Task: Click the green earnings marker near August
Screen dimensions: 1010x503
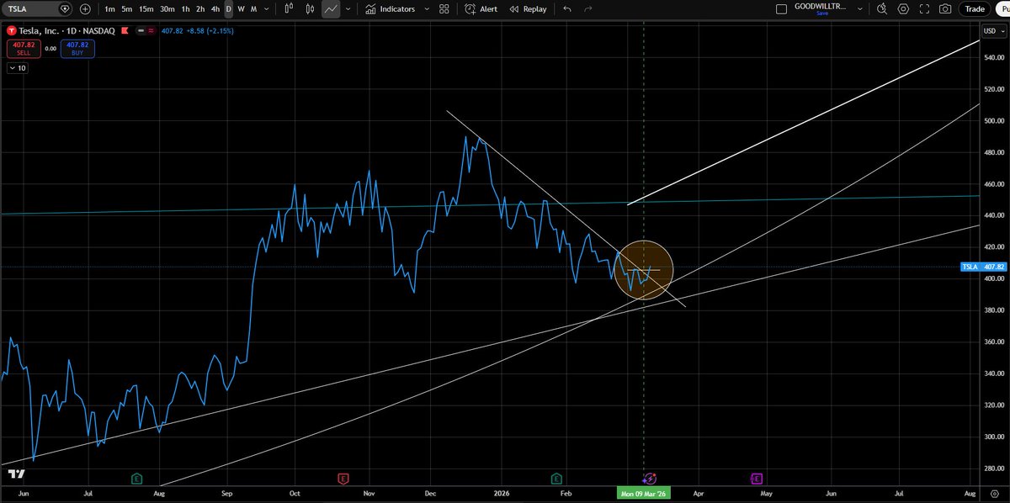Action: (x=136, y=478)
